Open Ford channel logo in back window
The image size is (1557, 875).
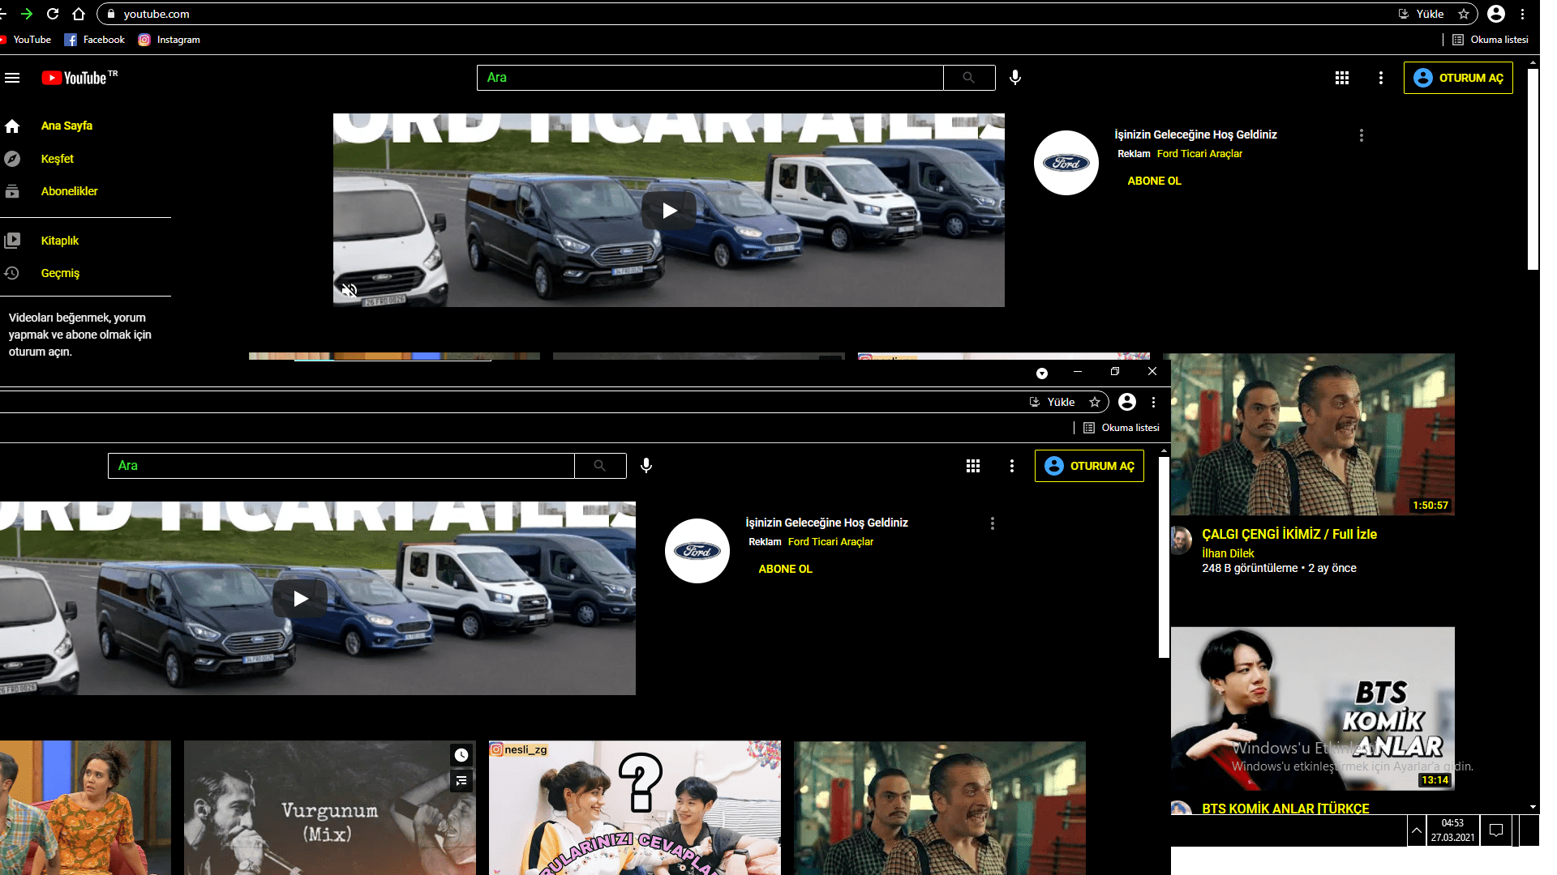coord(1066,163)
